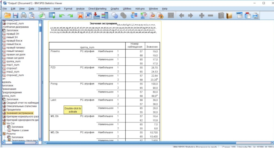Click the Save diskette icon in toolbar

click(15, 15)
